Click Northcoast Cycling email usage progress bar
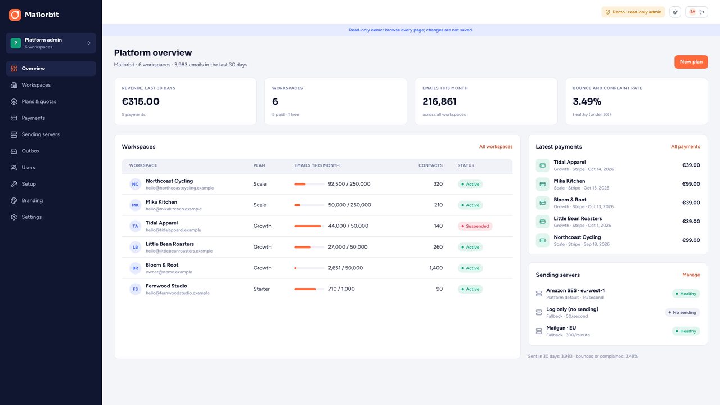The image size is (720, 405). 309,184
